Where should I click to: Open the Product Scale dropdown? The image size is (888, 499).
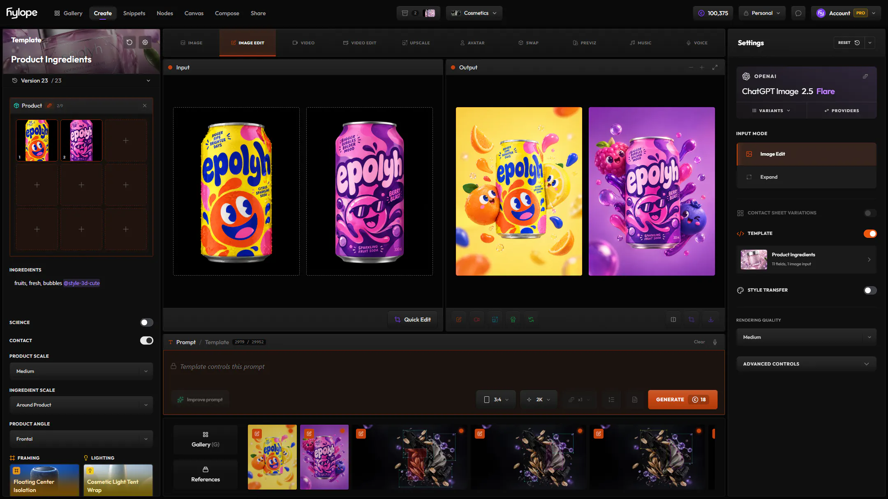81,371
